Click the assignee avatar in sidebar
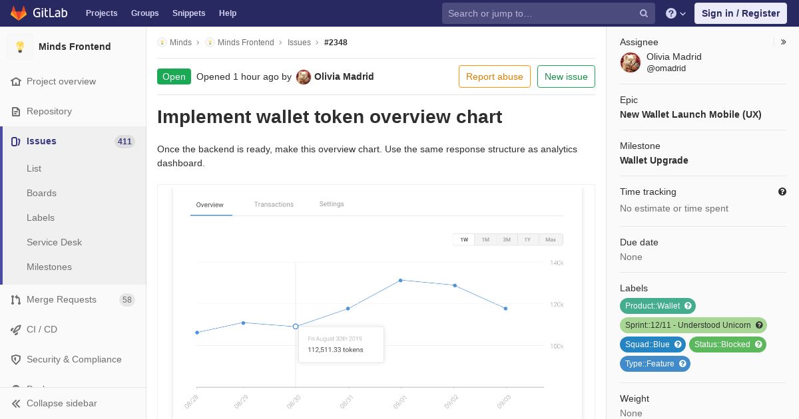Image resolution: width=799 pixels, height=419 pixels. (x=631, y=63)
